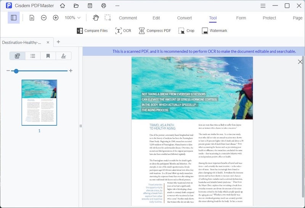This screenshot has width=305, height=208.
Task: Click the thumbnail size slider handle
Action: [16, 71]
